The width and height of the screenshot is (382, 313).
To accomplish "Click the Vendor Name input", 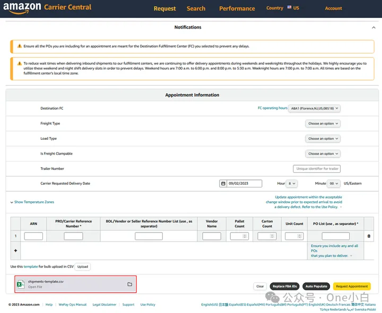I will (x=212, y=236).
